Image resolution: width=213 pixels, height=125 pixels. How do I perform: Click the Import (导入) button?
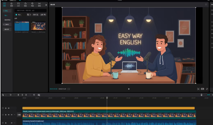coord(18,15)
